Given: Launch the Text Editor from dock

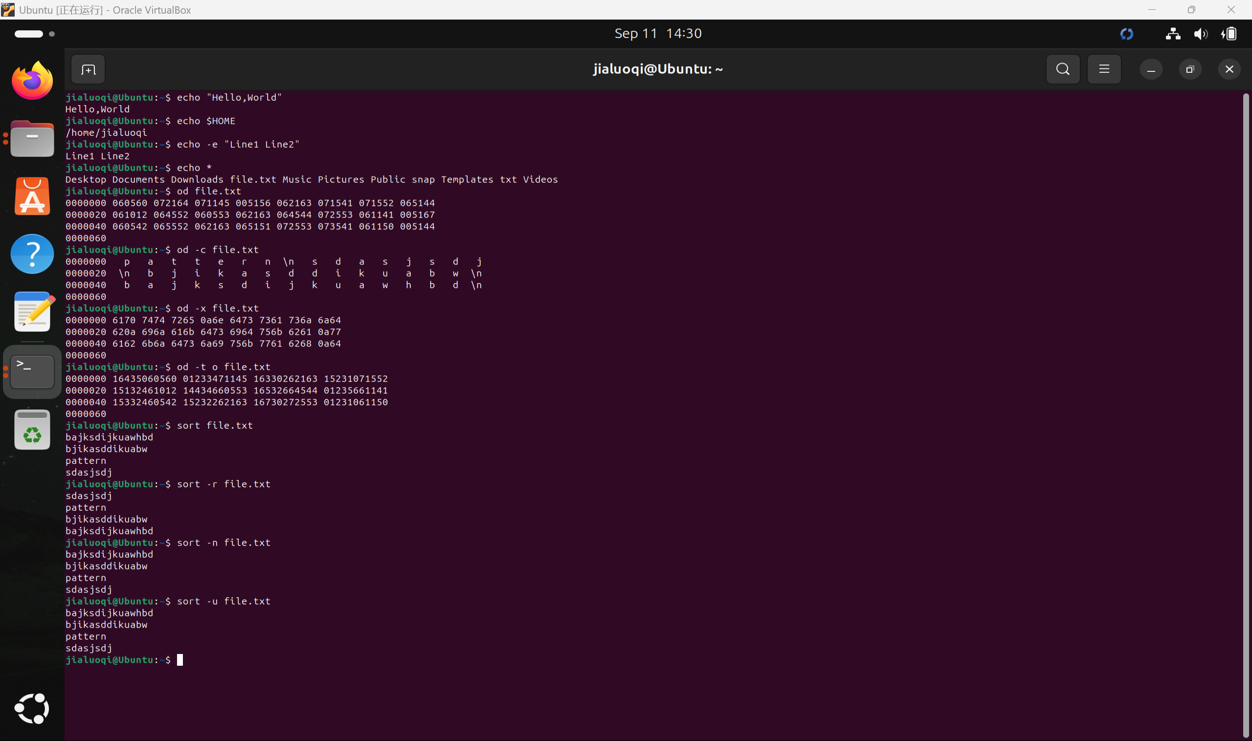Looking at the screenshot, I should pos(32,312).
